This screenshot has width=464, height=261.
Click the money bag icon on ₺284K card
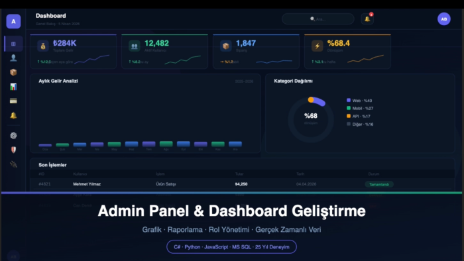click(43, 46)
